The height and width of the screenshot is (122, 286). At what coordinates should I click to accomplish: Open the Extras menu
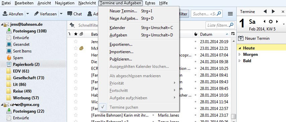pyautogui.click(x=150, y=3)
